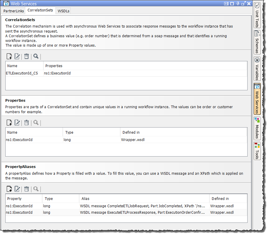269x236 pixels.
Task: Open the Tools side panel
Action: [257, 151]
